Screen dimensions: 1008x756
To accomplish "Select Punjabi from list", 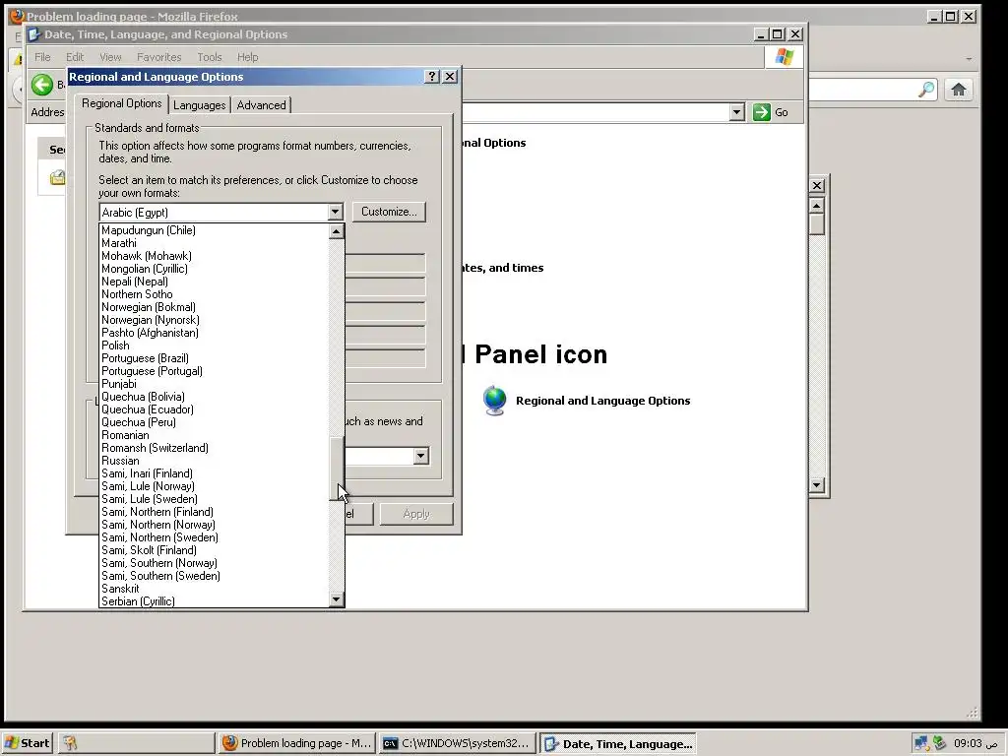I will coord(214,384).
